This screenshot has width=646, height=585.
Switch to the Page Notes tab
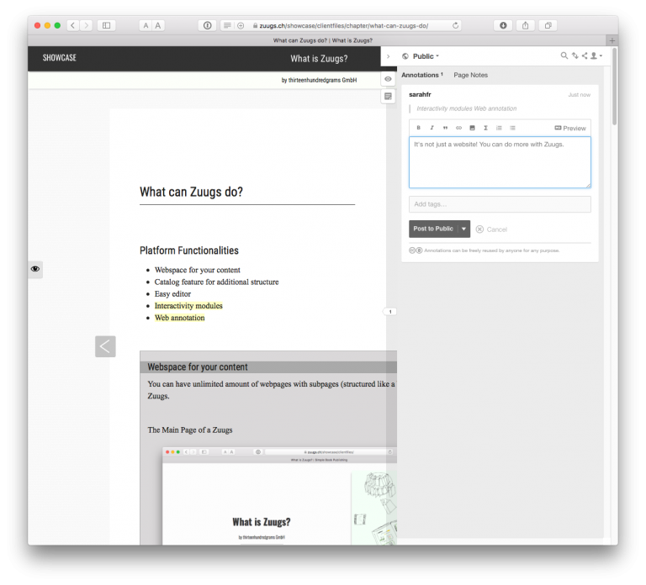click(x=470, y=75)
